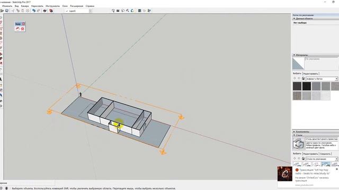Pick the first swatch in second row
This screenshot has width=339, height=190.
pyautogui.click(x=297, y=96)
